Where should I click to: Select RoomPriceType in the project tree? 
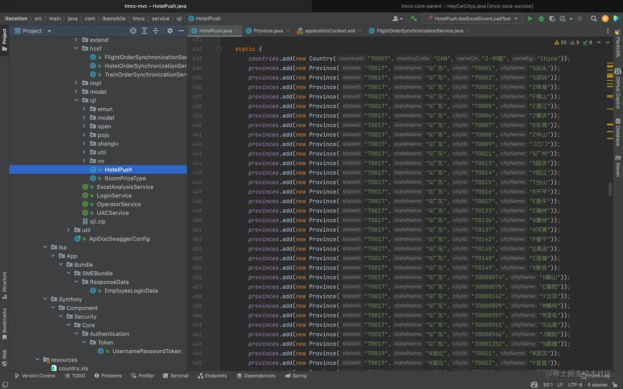[125, 178]
